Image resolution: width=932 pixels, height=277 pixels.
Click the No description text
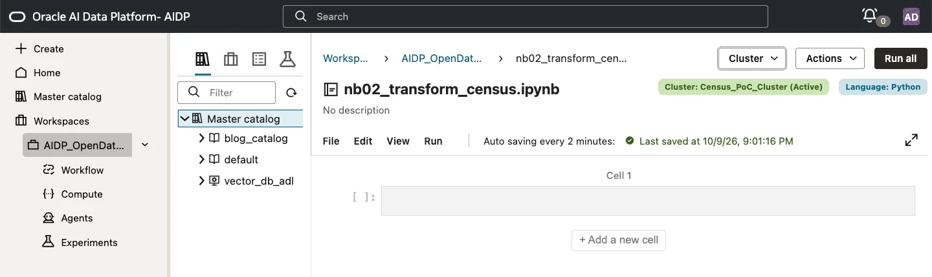pos(356,110)
